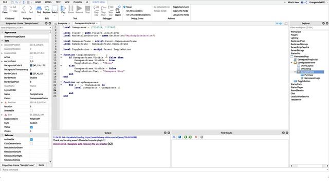329x185 pixels.
Task: Expand the AbsolutePosition property
Action: click(2, 45)
